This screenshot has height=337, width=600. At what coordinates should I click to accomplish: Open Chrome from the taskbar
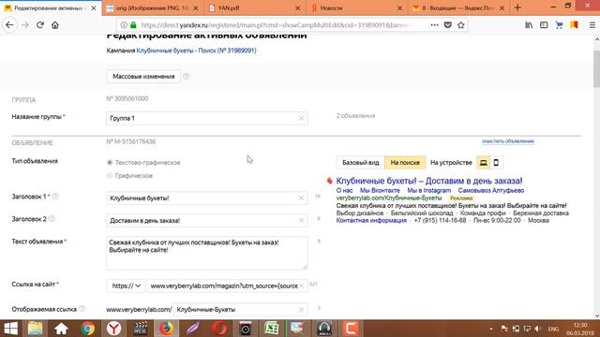(87, 329)
